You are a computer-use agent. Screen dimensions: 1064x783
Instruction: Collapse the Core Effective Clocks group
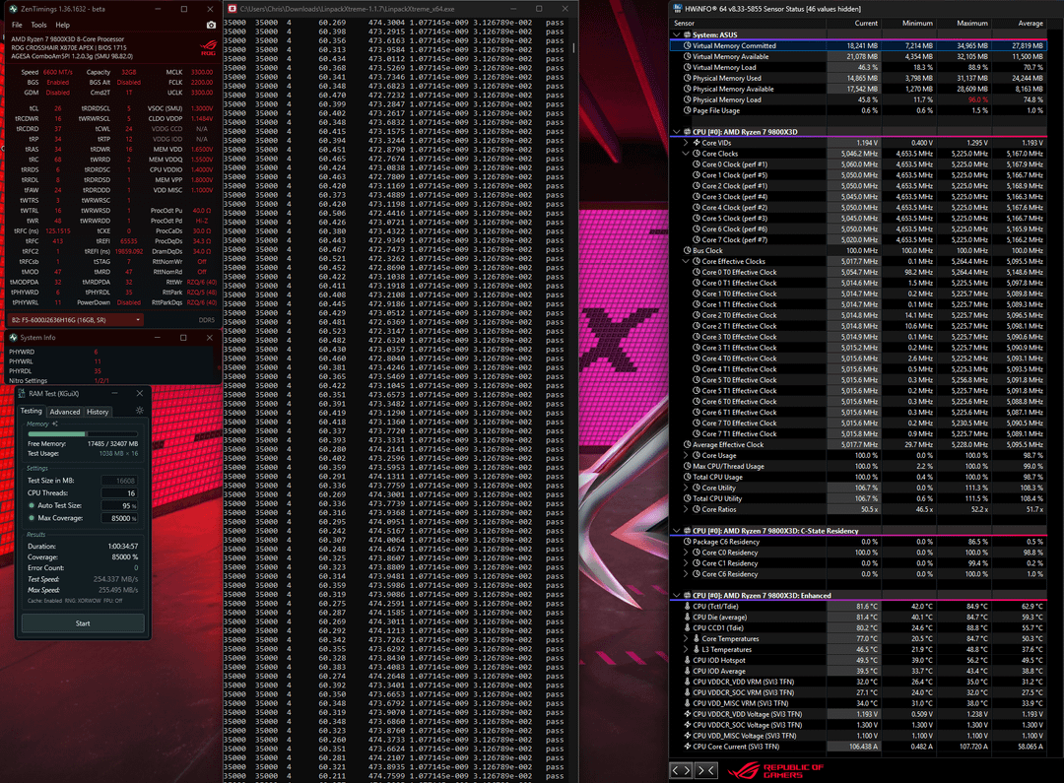(x=686, y=261)
